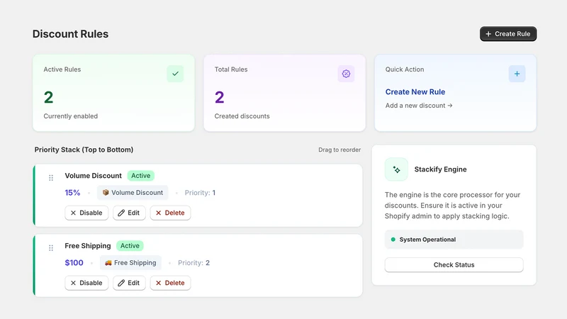Click the Drag to reorder hint text
567x319 pixels.
coord(339,150)
